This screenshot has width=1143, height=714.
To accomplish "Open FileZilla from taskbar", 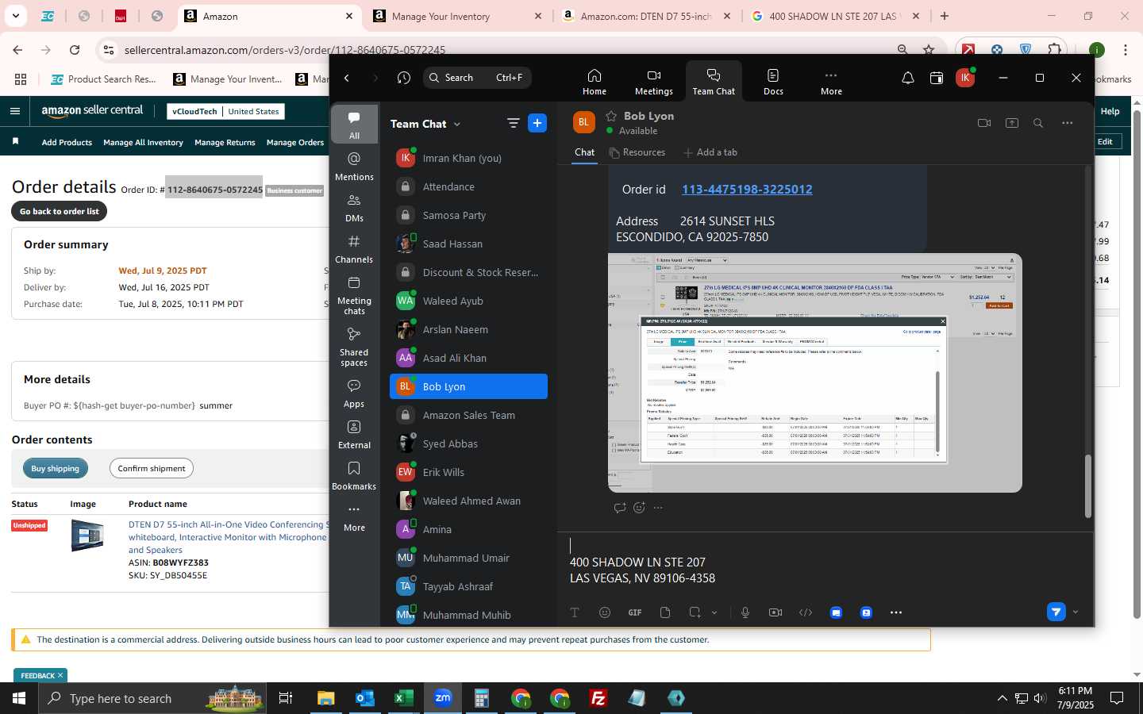I will click(598, 698).
